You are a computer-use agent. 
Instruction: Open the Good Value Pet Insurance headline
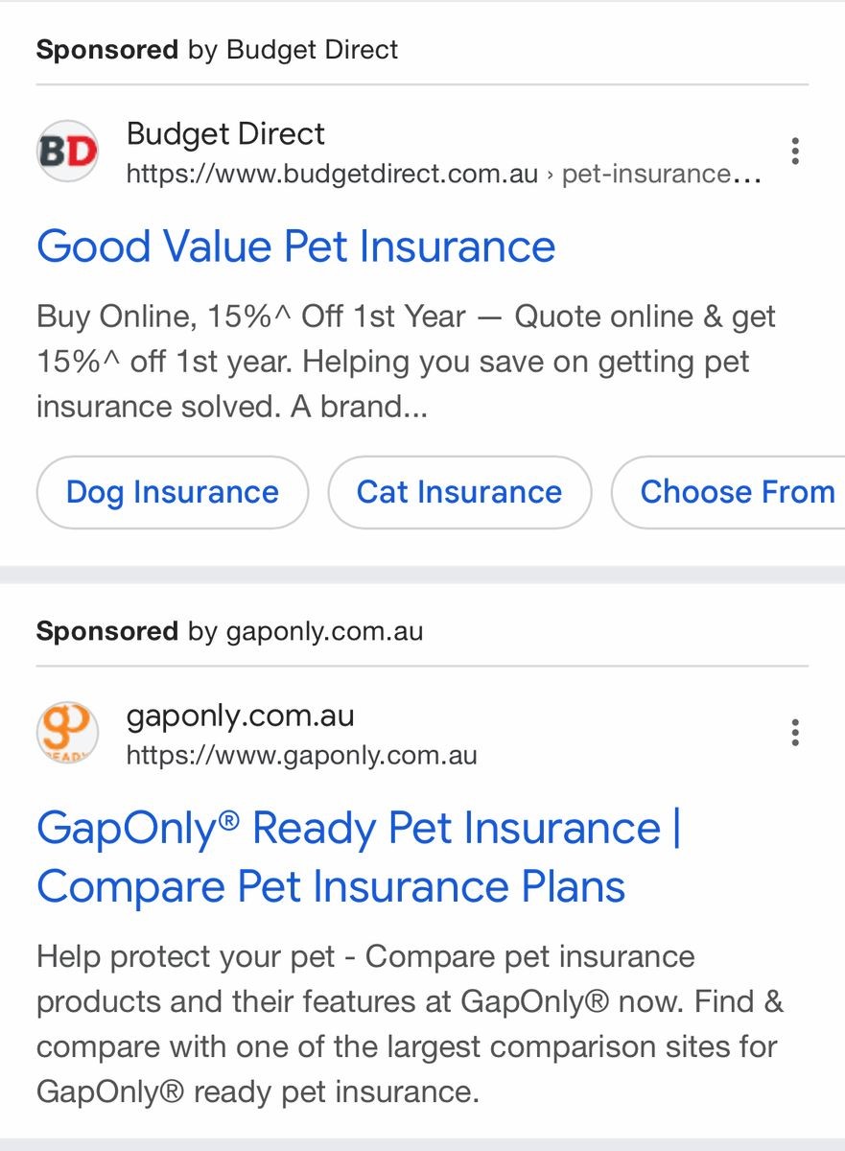click(295, 247)
